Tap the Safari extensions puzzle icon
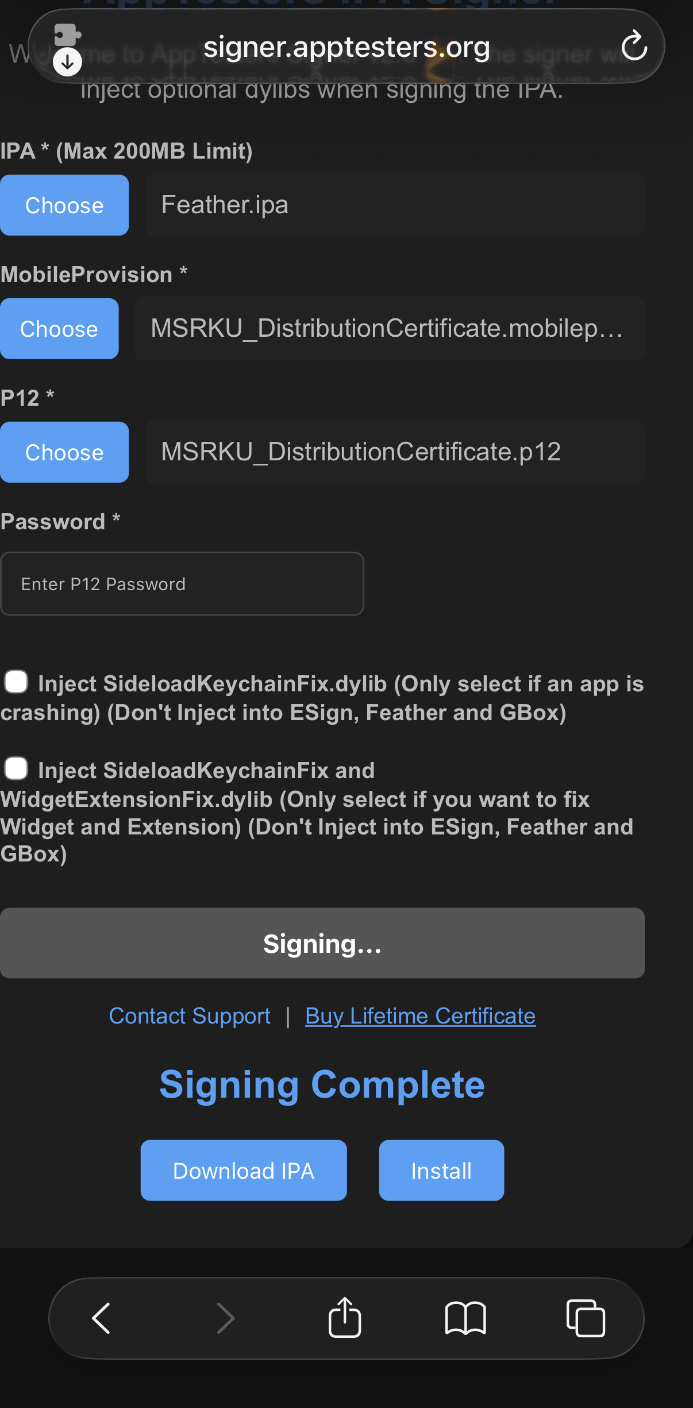This screenshot has width=693, height=1408. point(67,35)
